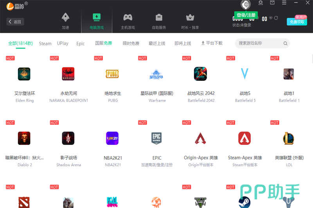Screen dimensions: 313x208
Task: Open the 主机游戏 controller tab
Action: [128, 21]
